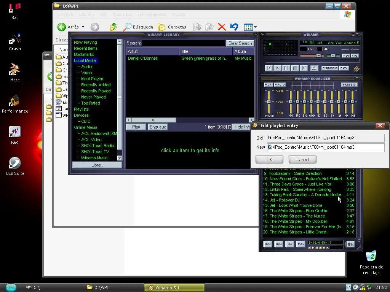Click the Explorer red X delete icon
The image size is (390, 292).
point(222,27)
